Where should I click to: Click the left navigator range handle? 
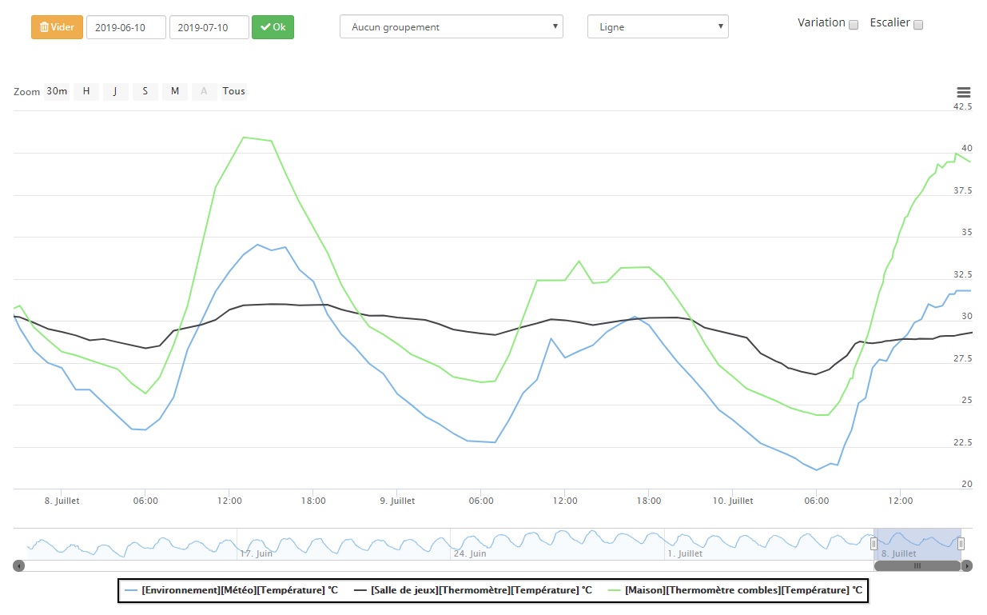(x=874, y=544)
